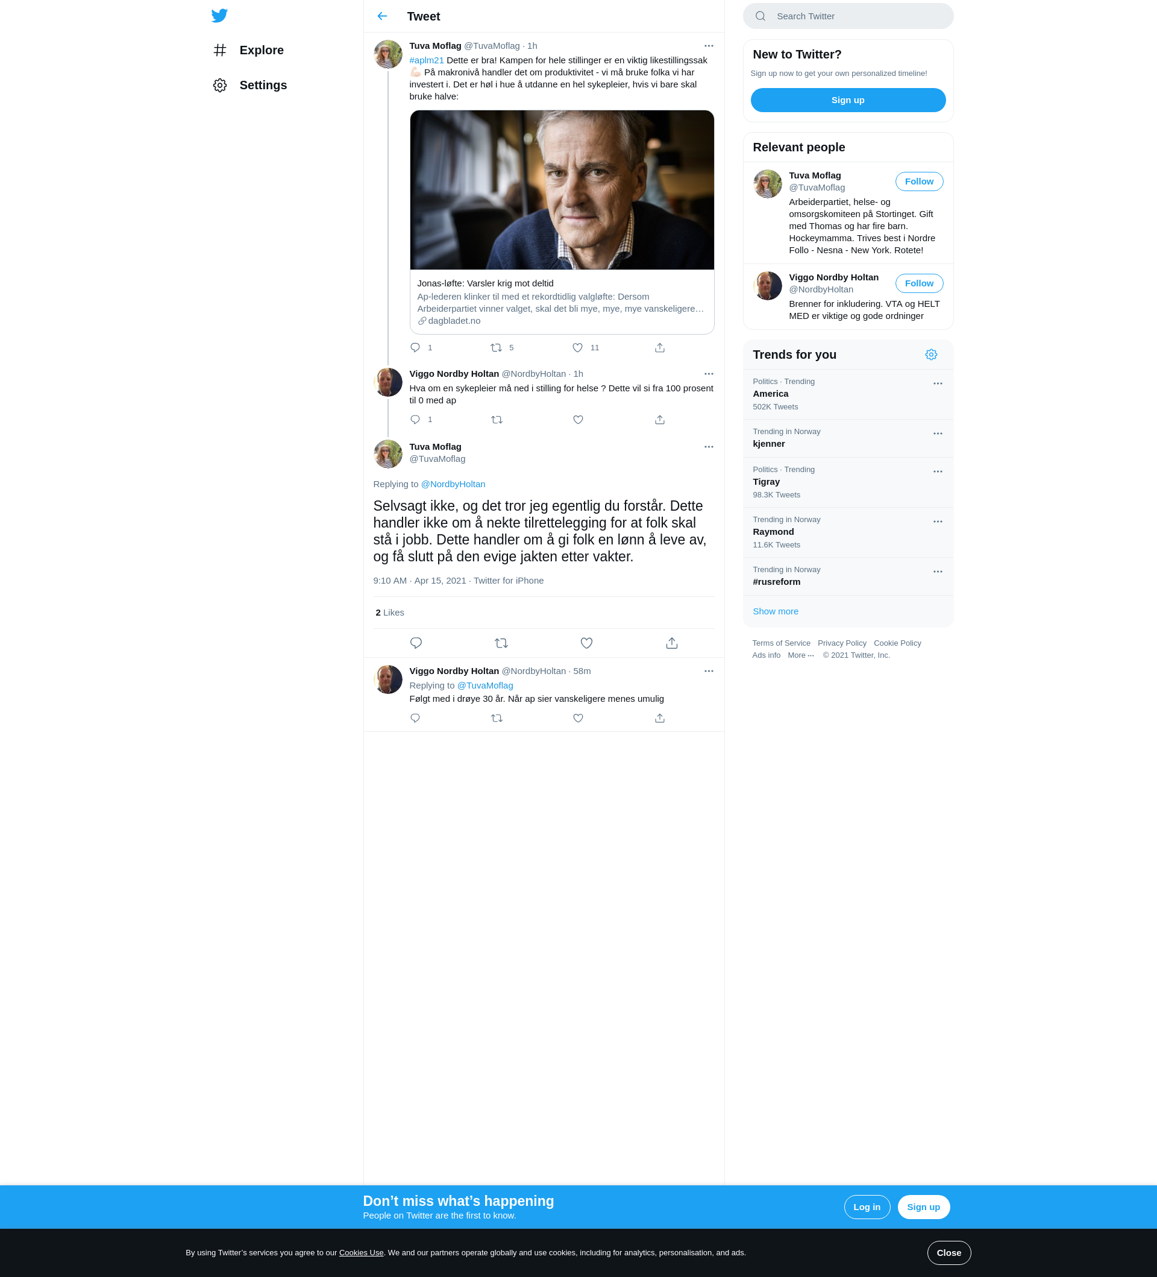Click Sign up on the bottom banner

click(923, 1206)
